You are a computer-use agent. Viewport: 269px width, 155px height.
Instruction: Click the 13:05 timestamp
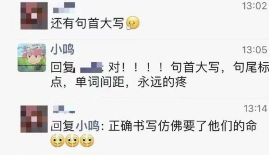click(255, 50)
